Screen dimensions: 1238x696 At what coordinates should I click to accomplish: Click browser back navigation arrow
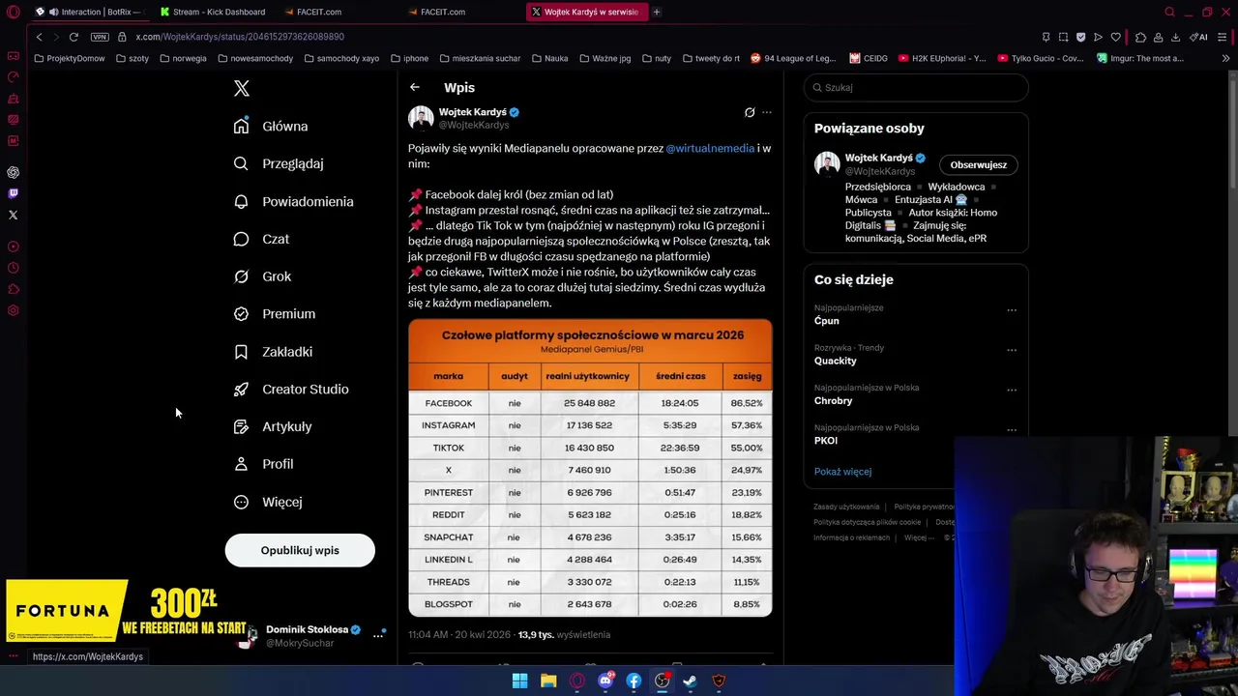pyautogui.click(x=39, y=37)
